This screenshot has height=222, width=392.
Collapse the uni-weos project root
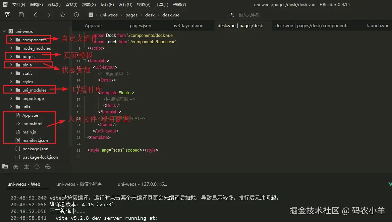[4, 31]
